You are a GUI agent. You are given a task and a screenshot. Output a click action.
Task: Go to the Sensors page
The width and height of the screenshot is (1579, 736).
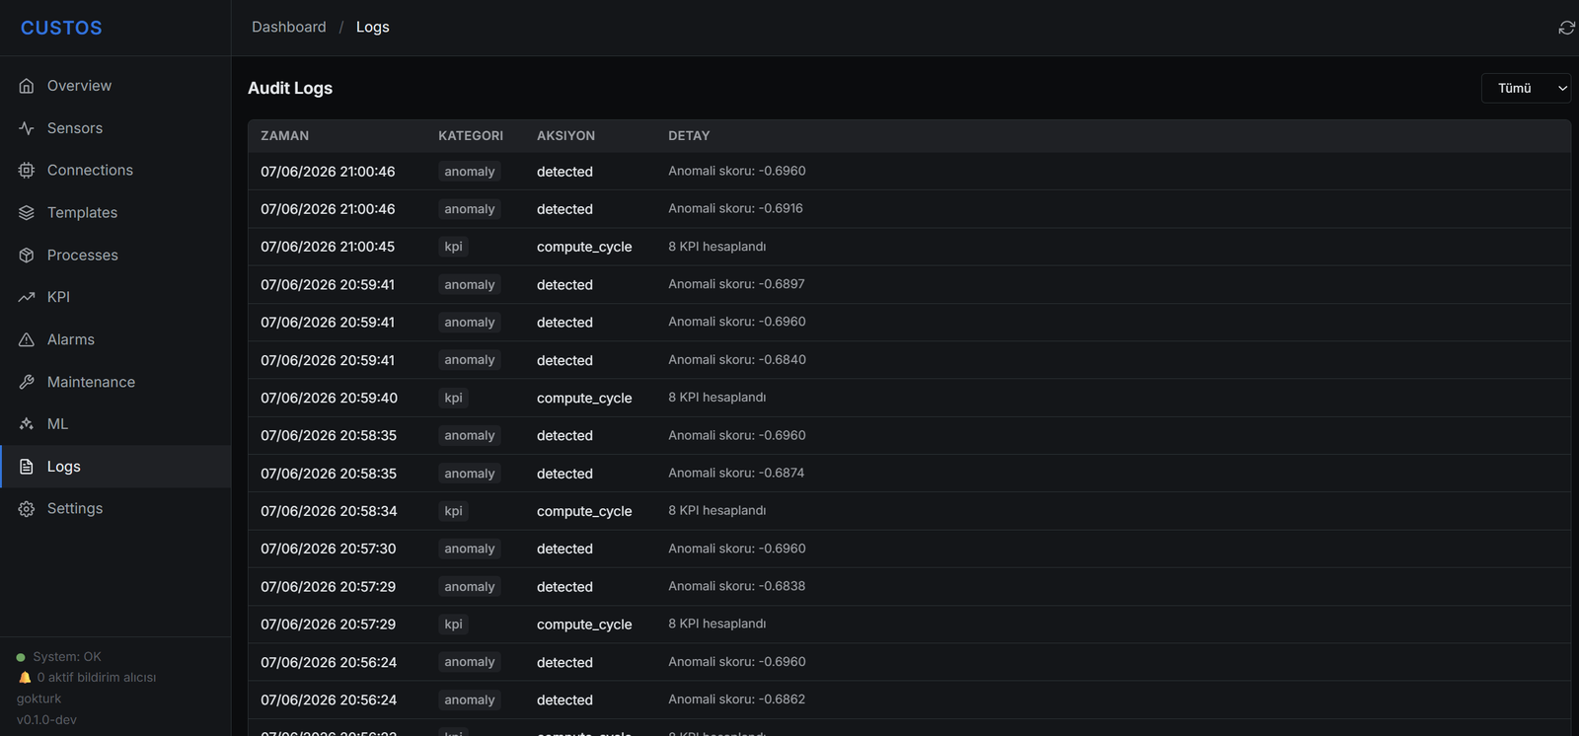pyautogui.click(x=115, y=128)
